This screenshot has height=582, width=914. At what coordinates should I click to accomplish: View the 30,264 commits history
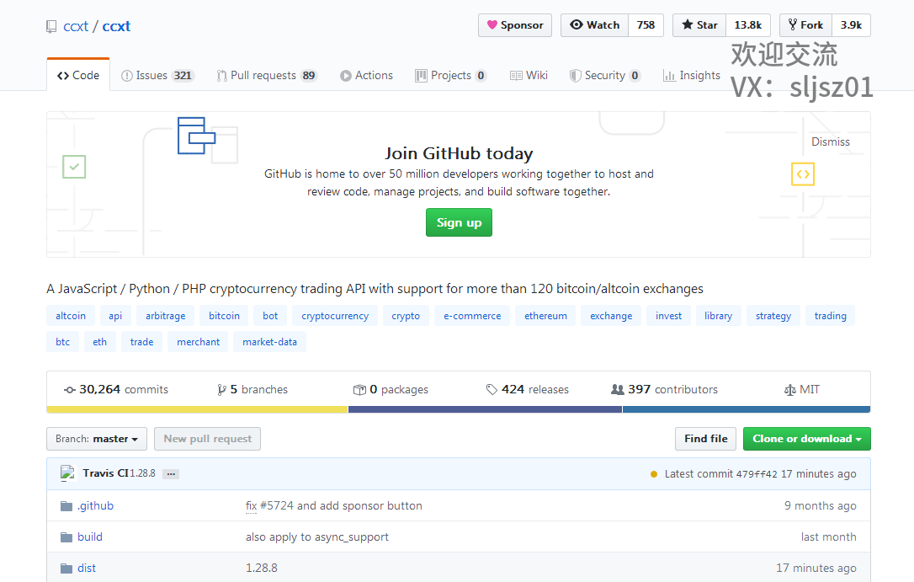pyautogui.click(x=116, y=389)
